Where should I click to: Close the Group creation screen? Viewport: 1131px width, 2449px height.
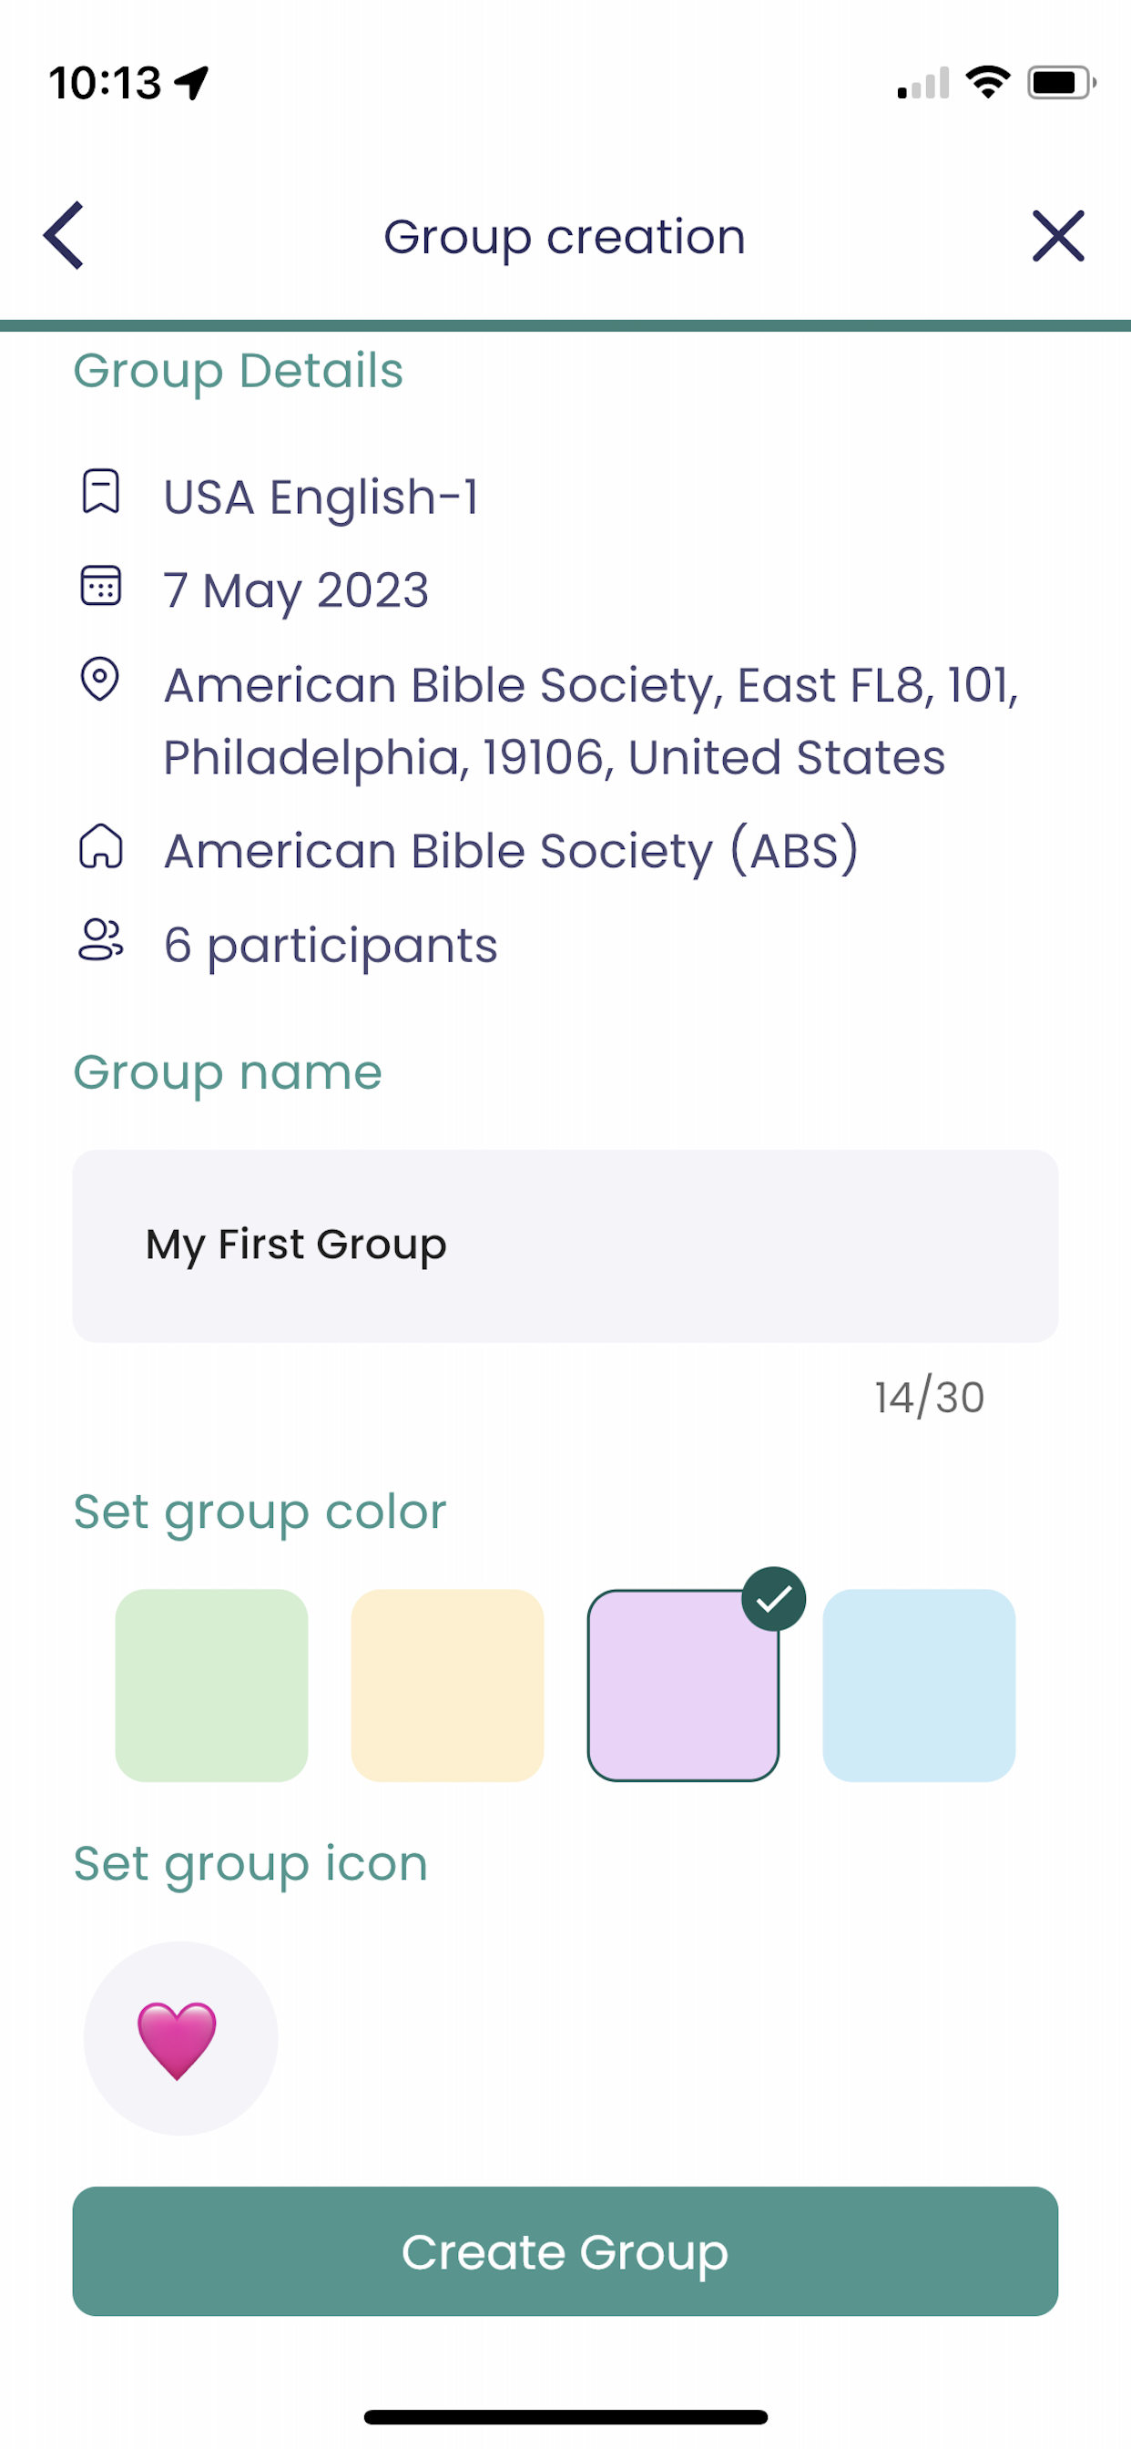[1058, 236]
